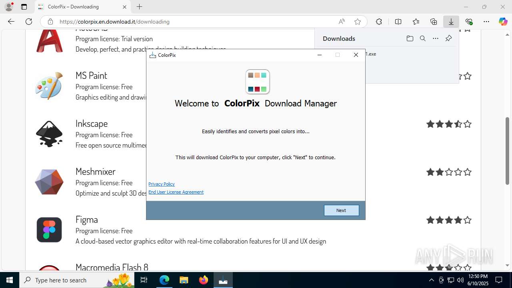This screenshot has height=288, width=512.
Task: Click the Figma logo icon
Action: click(x=49, y=230)
